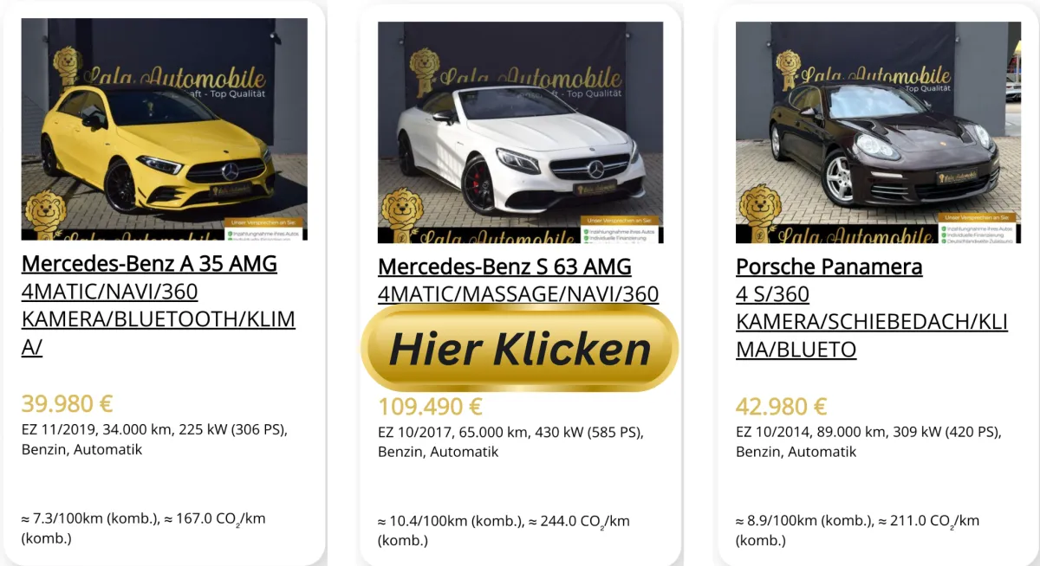The image size is (1040, 566).
Task: Open the brown Porsche Panamera photo
Action: coord(878,132)
